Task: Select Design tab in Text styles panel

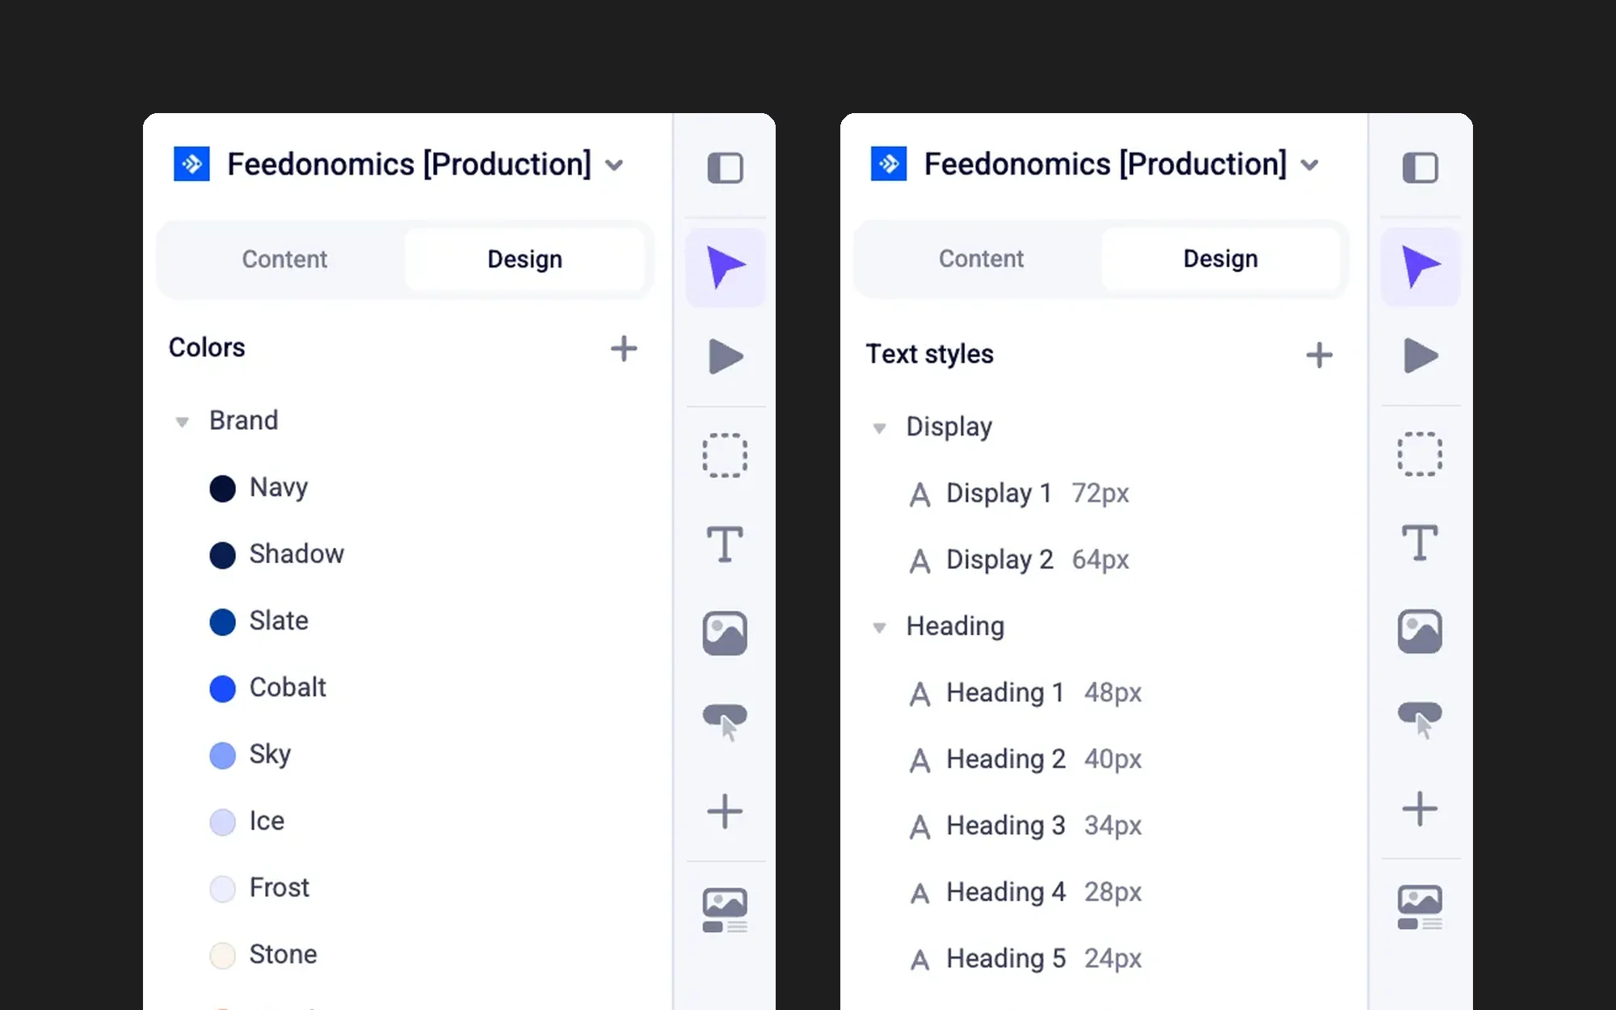Action: tap(1220, 259)
